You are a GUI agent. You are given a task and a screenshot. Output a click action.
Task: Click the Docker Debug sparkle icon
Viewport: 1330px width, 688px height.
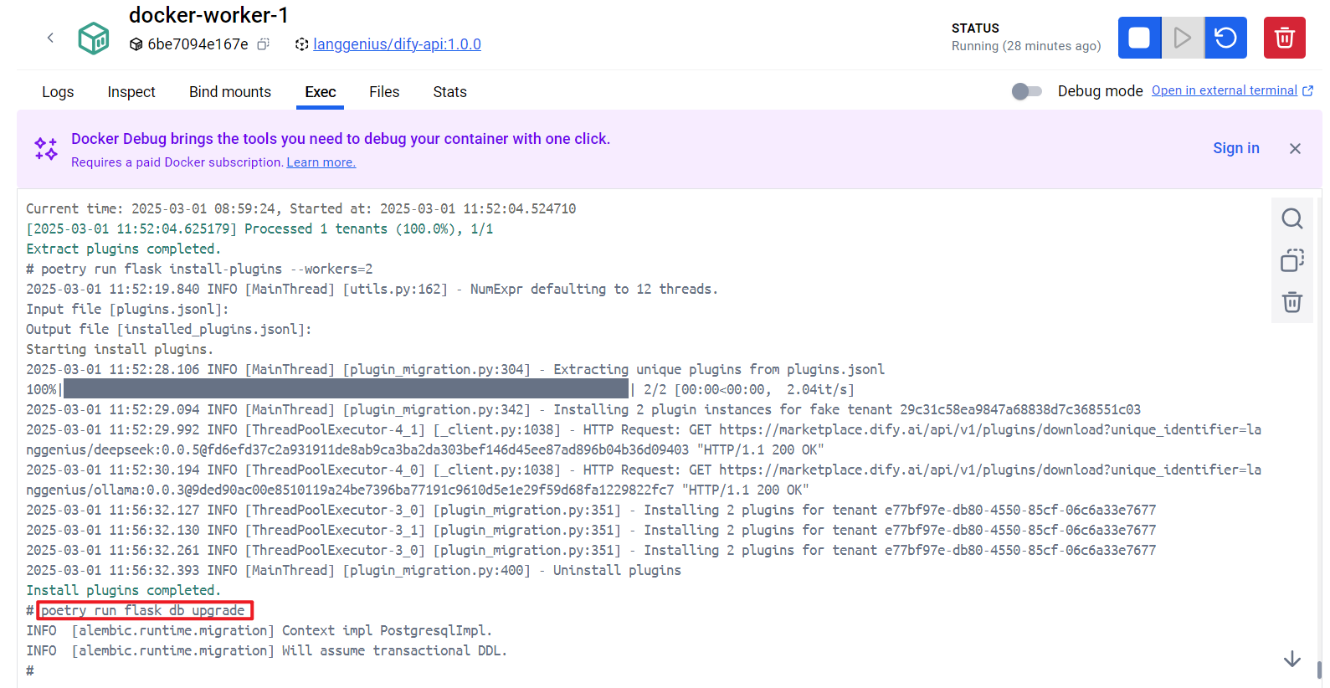click(46, 149)
